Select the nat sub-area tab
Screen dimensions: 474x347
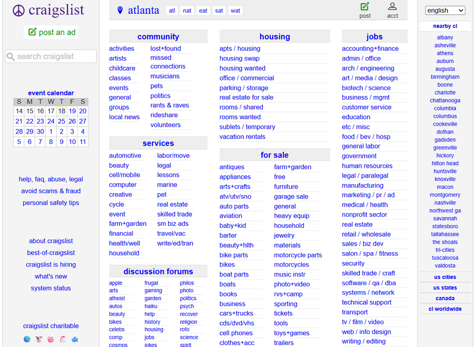coord(187,11)
